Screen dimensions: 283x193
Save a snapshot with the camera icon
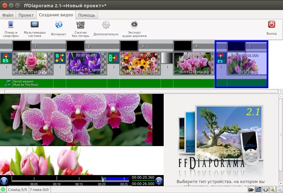pyautogui.click(x=159, y=180)
